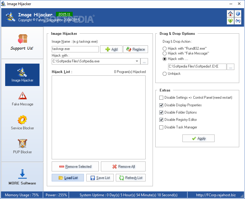This screenshot has height=199, width=245.
Task: Uncheck Disable Folder Options
Action: 161,112
